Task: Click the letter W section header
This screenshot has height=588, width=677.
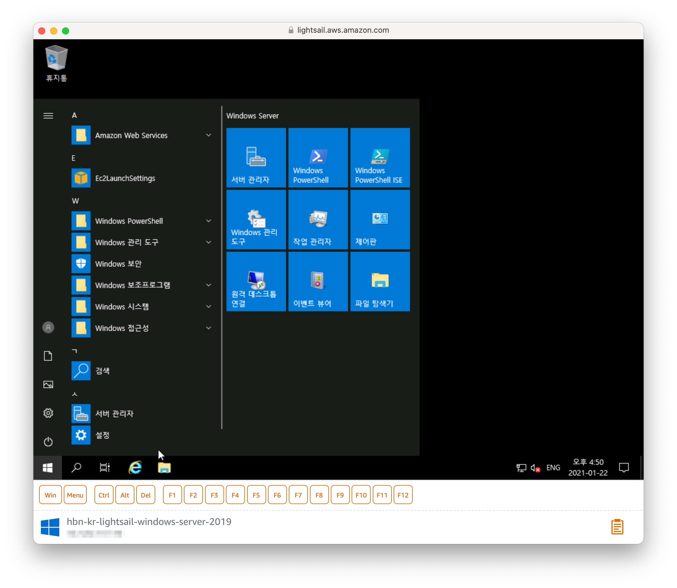Action: pyautogui.click(x=75, y=201)
